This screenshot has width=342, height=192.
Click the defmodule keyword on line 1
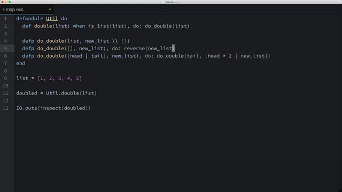tap(29, 19)
